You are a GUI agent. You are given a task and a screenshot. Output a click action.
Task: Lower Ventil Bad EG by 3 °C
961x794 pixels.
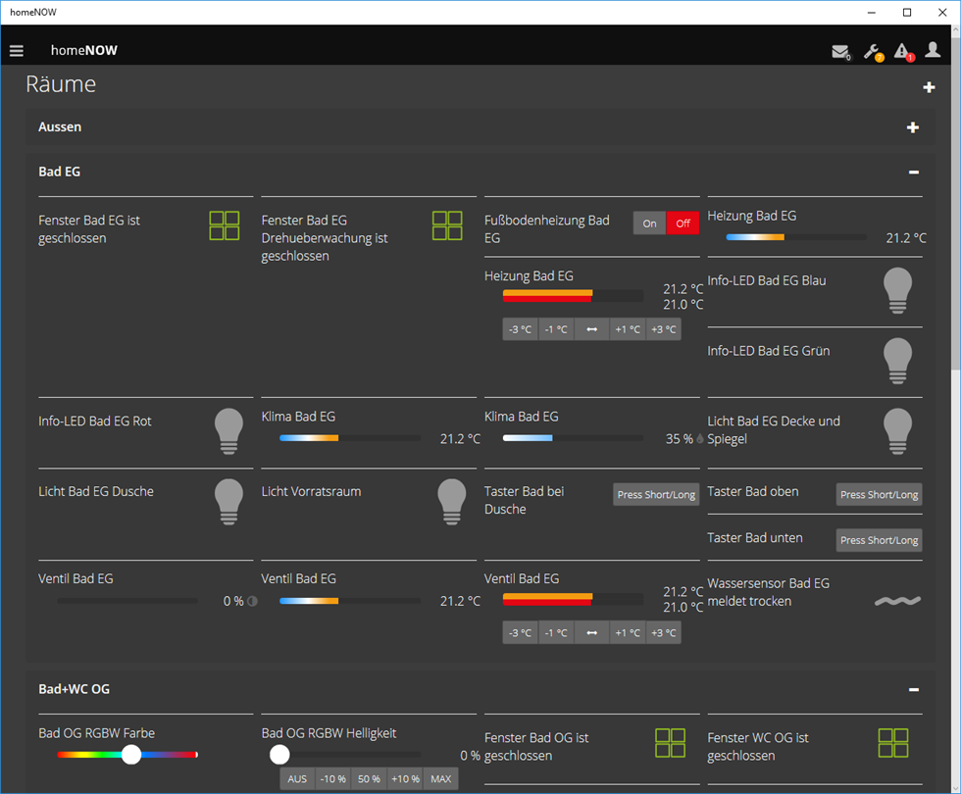click(x=521, y=633)
